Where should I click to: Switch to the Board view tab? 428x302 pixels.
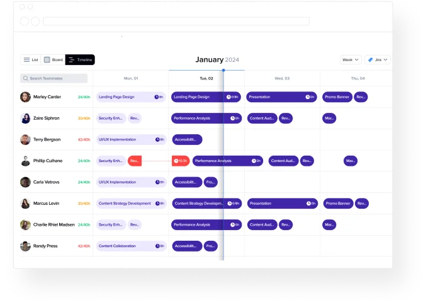53,59
